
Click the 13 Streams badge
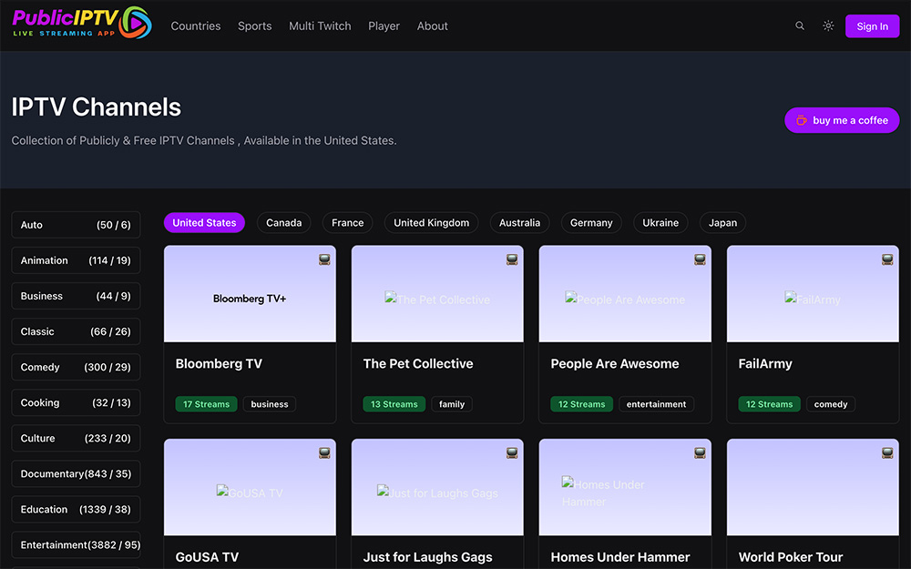[x=394, y=404]
